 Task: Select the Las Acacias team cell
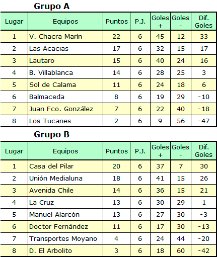[x=65, y=49]
